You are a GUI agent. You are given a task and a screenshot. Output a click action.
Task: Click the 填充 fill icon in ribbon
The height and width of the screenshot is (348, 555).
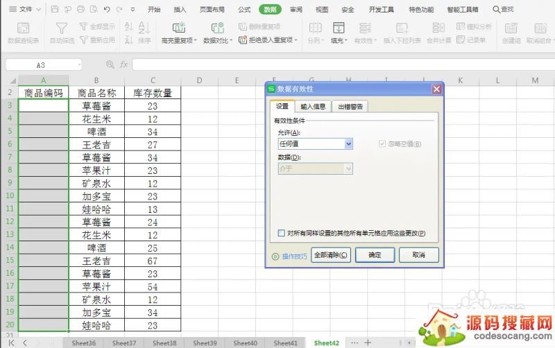339,28
